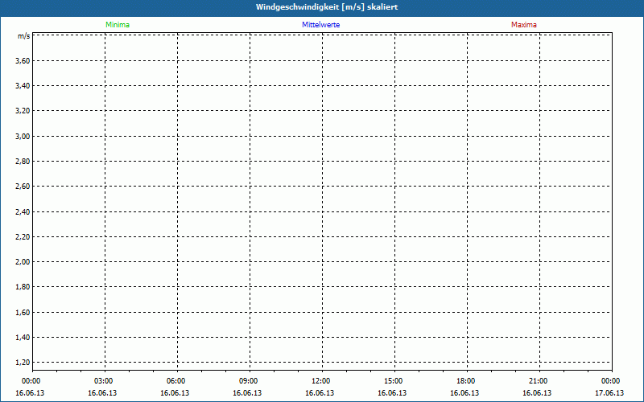Select the 3,60 y-axis value
The image size is (644, 402).
(23, 61)
